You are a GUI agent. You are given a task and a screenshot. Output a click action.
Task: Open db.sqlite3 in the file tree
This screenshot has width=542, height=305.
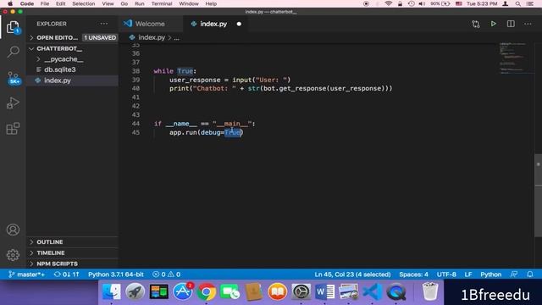[59, 69]
